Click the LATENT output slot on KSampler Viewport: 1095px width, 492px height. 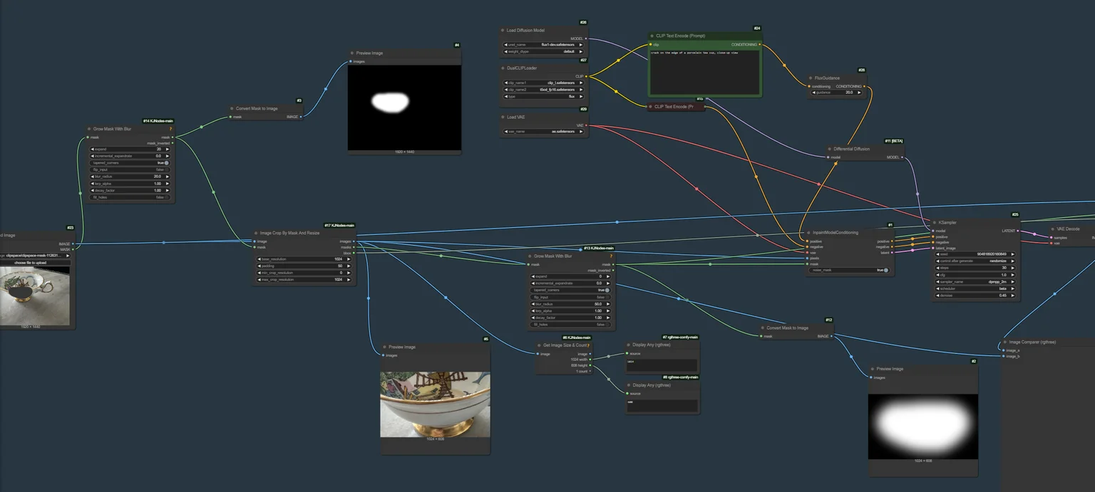1019,231
